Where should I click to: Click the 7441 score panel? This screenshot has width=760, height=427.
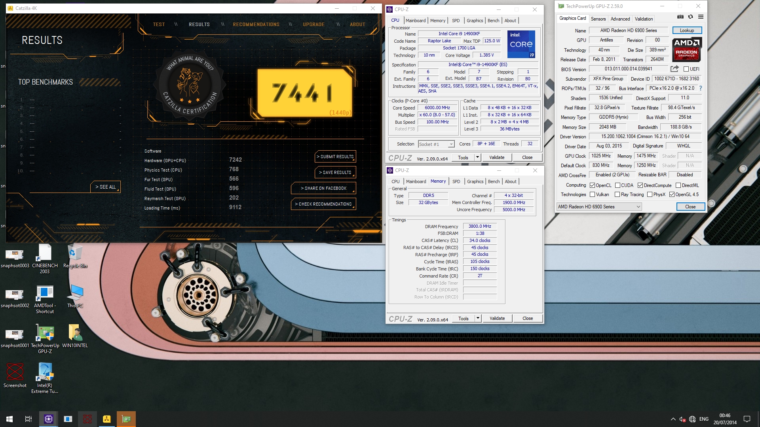pos(304,93)
